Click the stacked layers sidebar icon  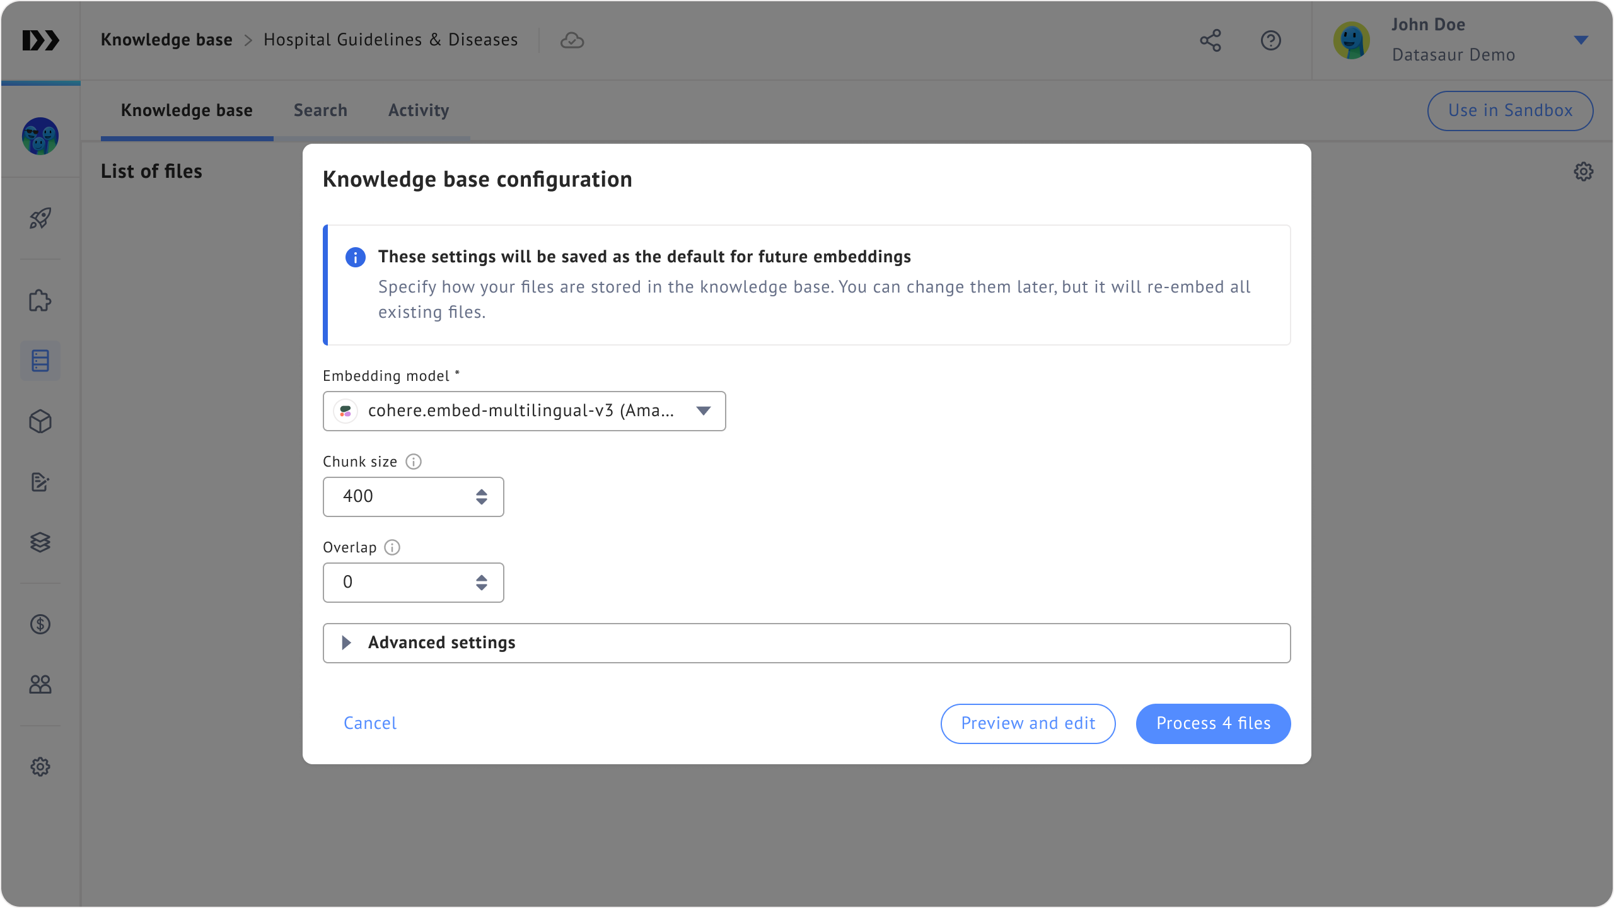click(x=40, y=542)
